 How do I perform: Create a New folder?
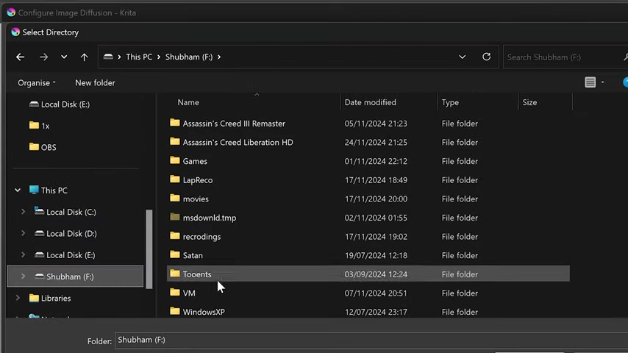pyautogui.click(x=95, y=83)
